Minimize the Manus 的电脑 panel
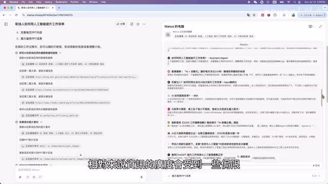The image size is (328, 184). (x=320, y=27)
